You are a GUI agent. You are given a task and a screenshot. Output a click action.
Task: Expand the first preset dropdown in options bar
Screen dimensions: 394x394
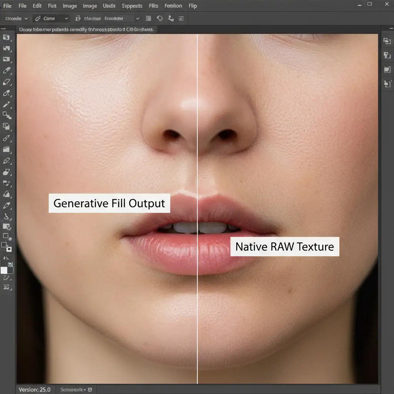coord(15,18)
